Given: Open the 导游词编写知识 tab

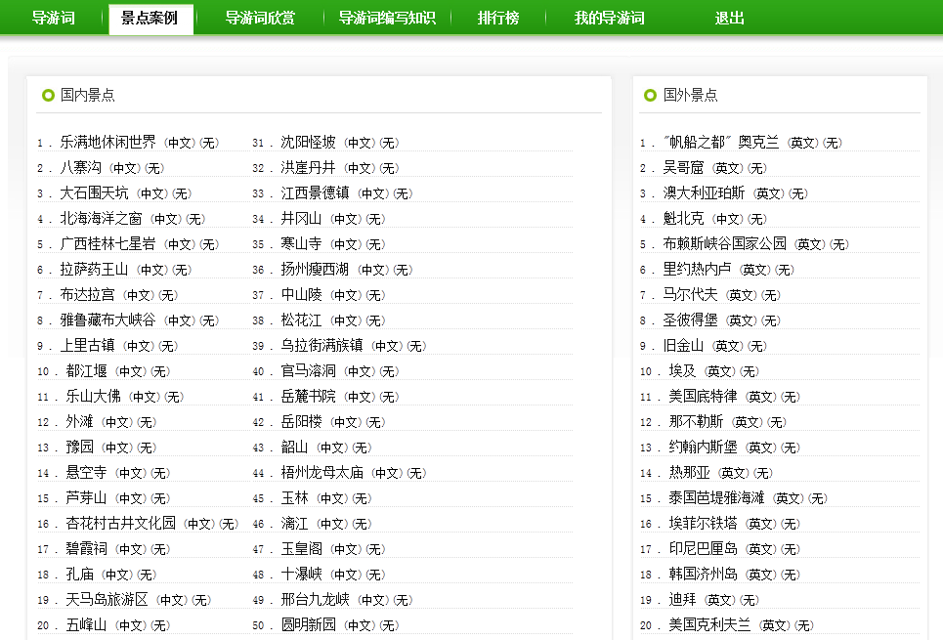Looking at the screenshot, I should [x=387, y=18].
